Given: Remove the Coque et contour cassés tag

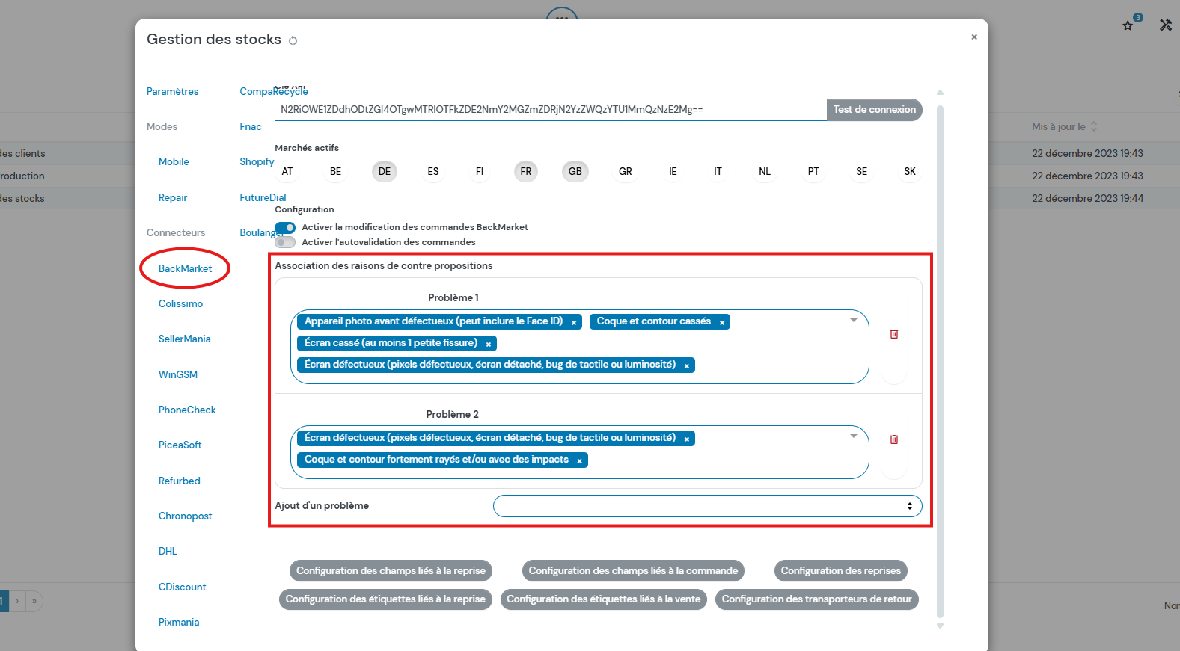Looking at the screenshot, I should [x=722, y=323].
